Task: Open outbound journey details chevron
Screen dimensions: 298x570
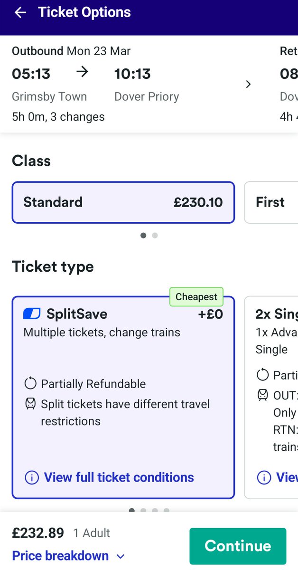Action: pyautogui.click(x=248, y=85)
